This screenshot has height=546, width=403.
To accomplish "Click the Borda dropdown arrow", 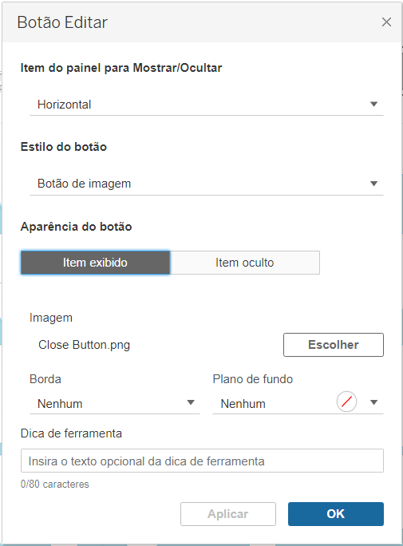I will [191, 402].
